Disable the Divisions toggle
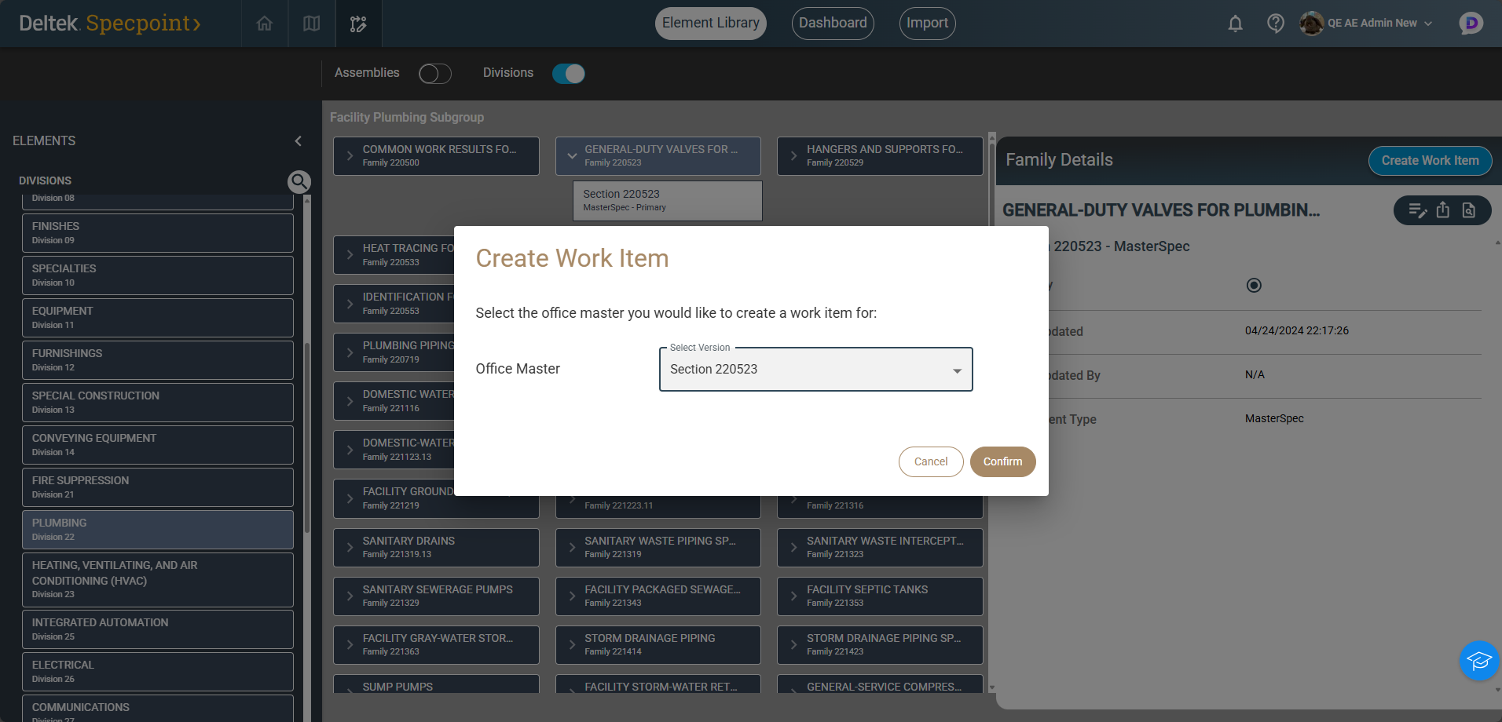1502x722 pixels. pyautogui.click(x=568, y=74)
